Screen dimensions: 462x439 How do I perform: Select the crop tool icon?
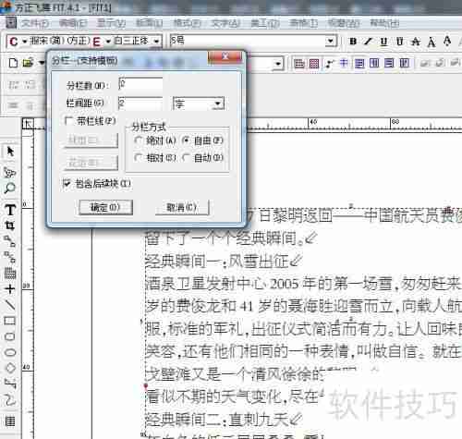[10, 226]
